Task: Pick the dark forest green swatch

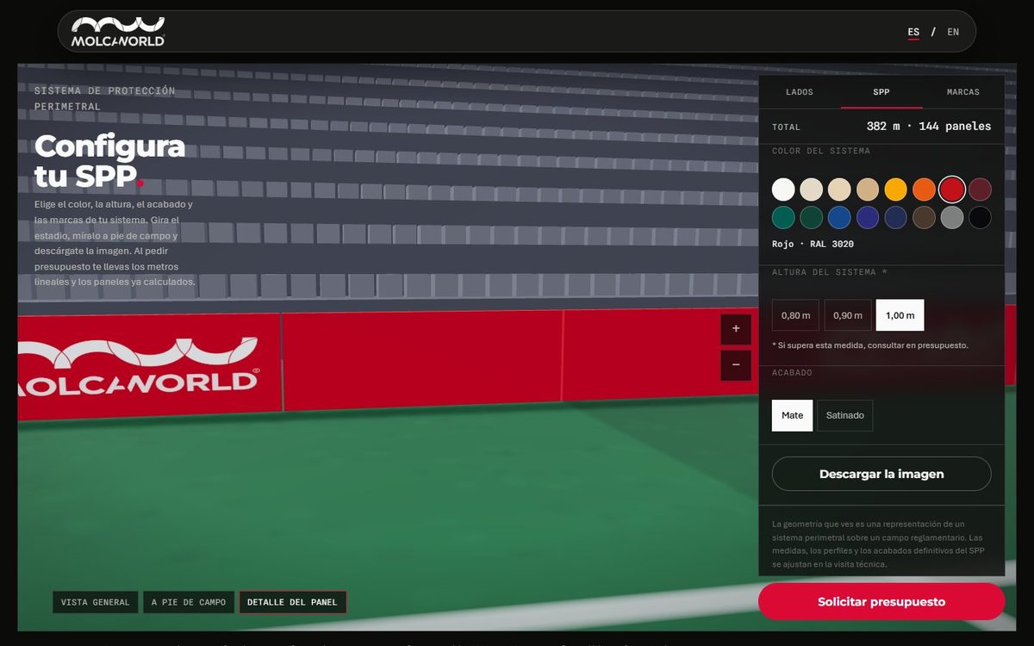Action: (x=812, y=217)
